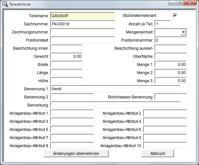Image resolution: width=199 pixels, height=165 pixels.
Task: Select the Positionsnummer field
Action: (x=170, y=40)
